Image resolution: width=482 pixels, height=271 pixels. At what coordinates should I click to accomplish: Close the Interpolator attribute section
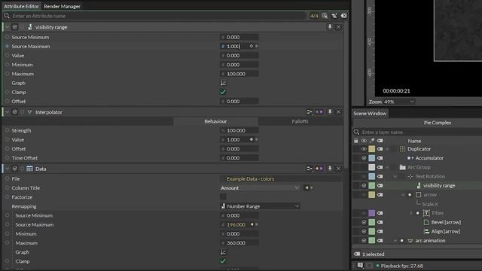click(338, 112)
